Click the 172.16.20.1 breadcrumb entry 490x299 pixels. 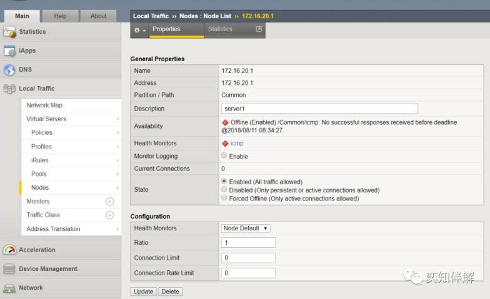[257, 16]
